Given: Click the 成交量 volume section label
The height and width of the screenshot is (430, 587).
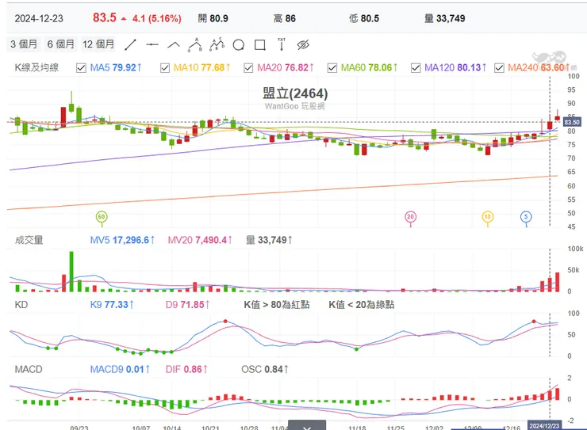Looking at the screenshot, I should pos(29,240).
